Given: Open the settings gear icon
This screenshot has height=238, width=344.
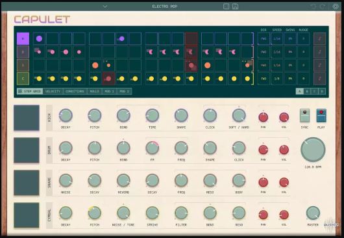Looking at the screenshot, I should (x=336, y=7).
